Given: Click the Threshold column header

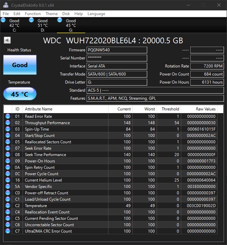Looking at the screenshot, I should click(169, 109).
